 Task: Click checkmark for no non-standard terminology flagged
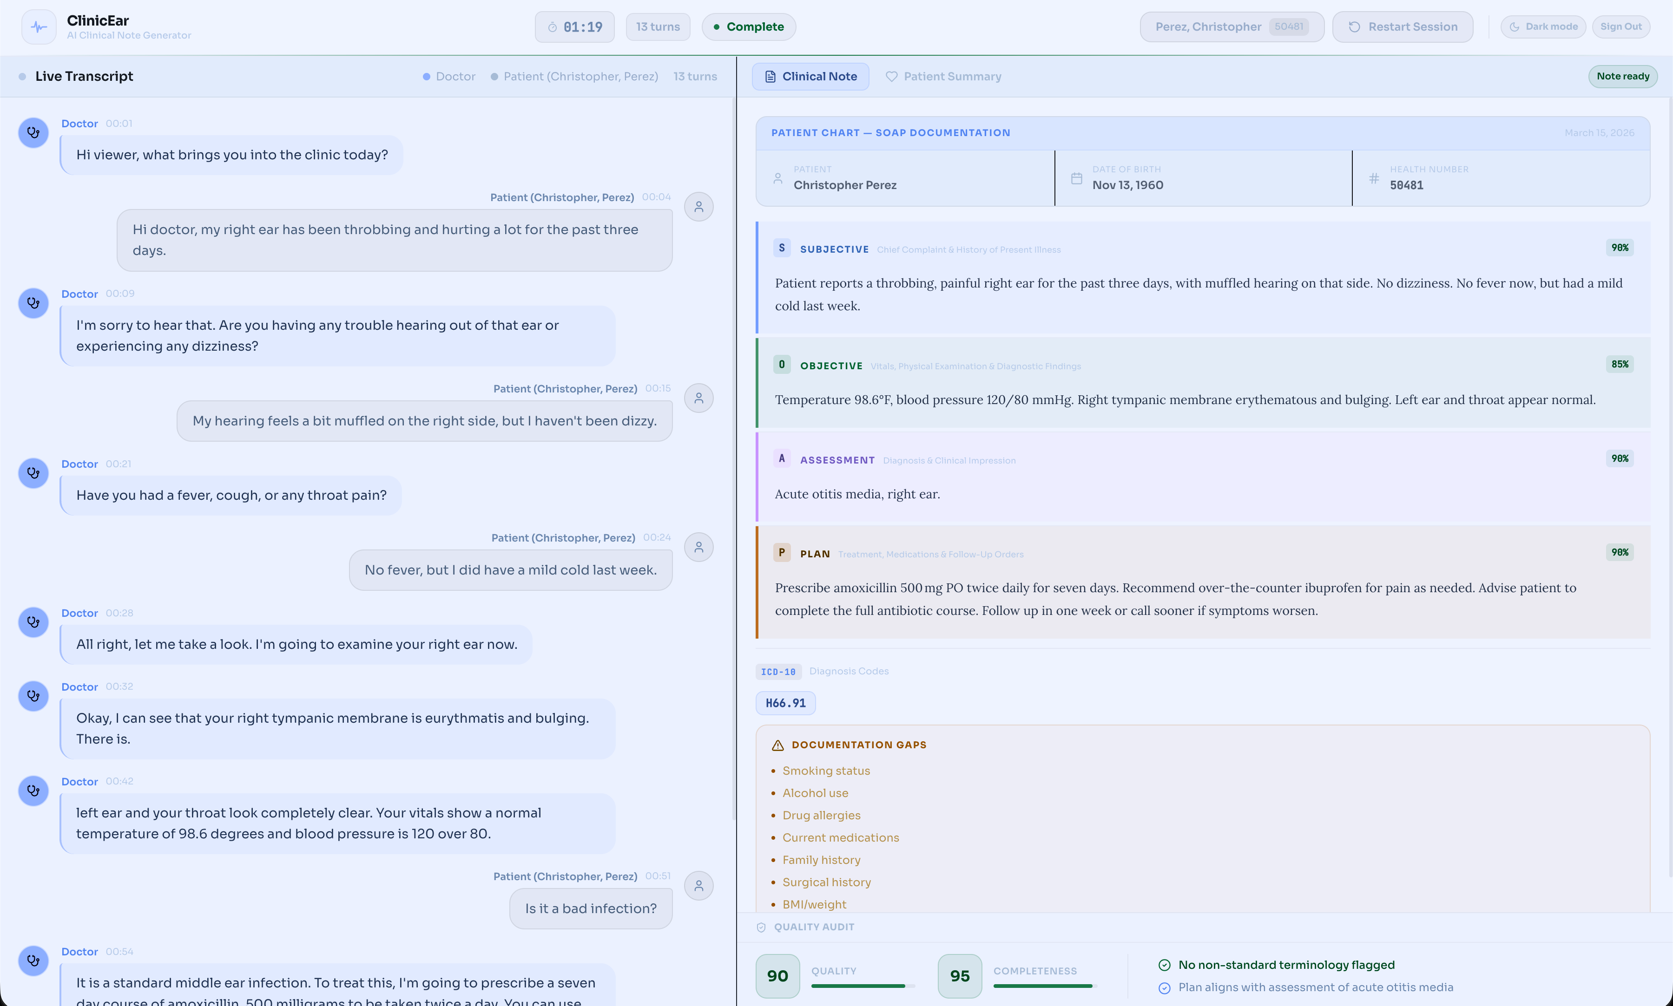1165,965
